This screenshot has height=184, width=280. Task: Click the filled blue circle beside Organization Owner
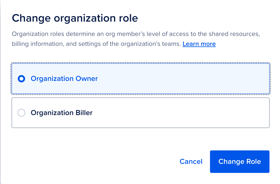point(21,79)
